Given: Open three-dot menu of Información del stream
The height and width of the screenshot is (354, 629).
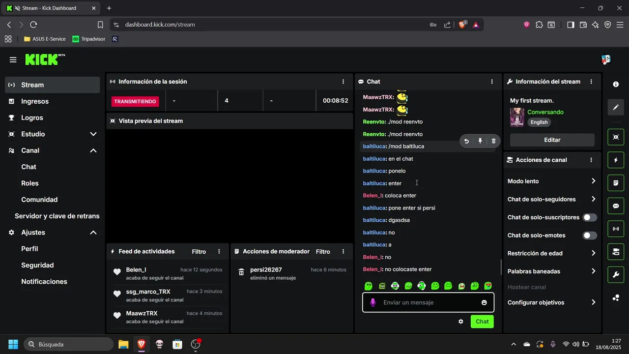Looking at the screenshot, I should (x=591, y=82).
